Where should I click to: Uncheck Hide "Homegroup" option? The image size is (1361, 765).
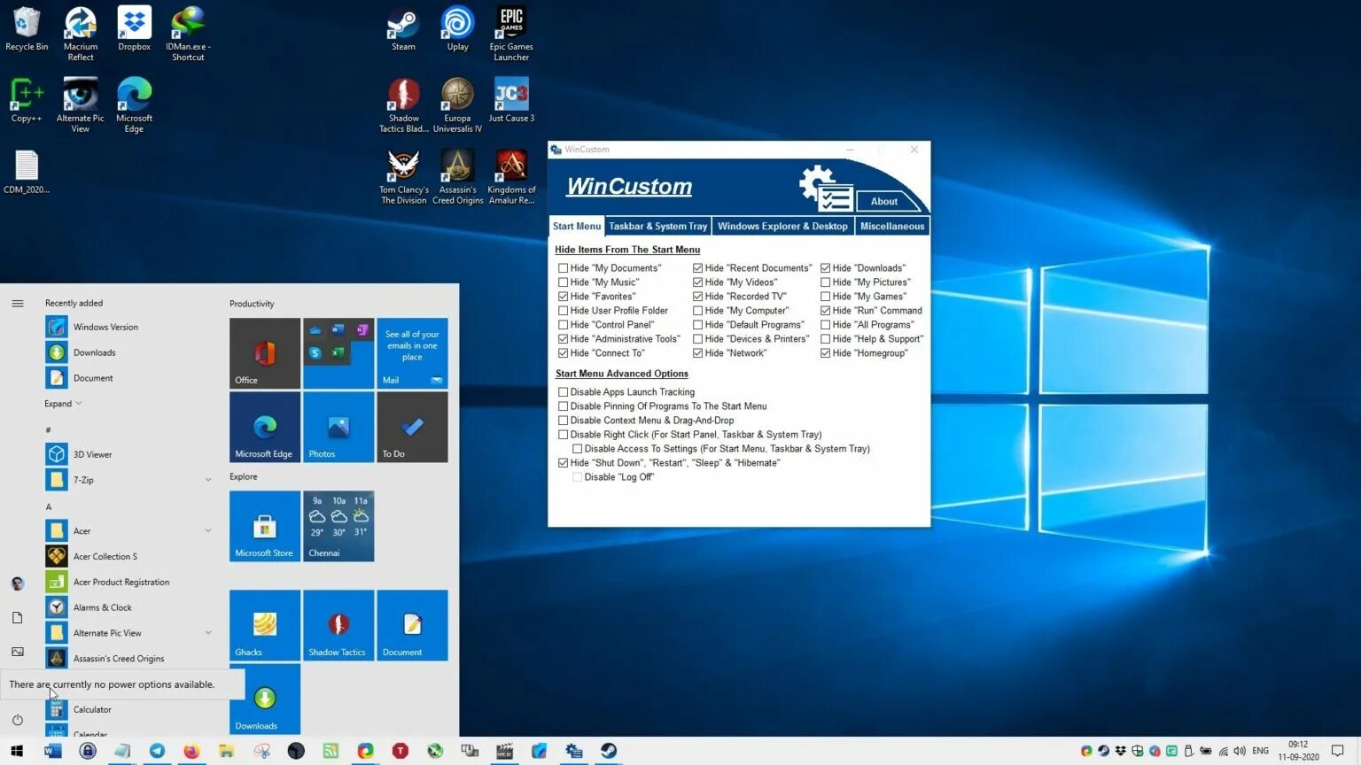pyautogui.click(x=825, y=353)
